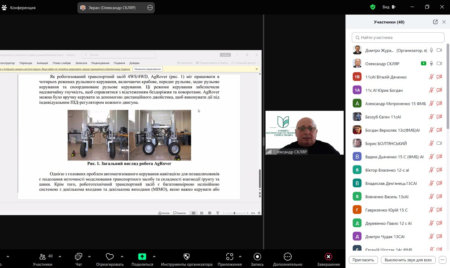
Task: Open Host tools shield icon
Action: point(187,257)
